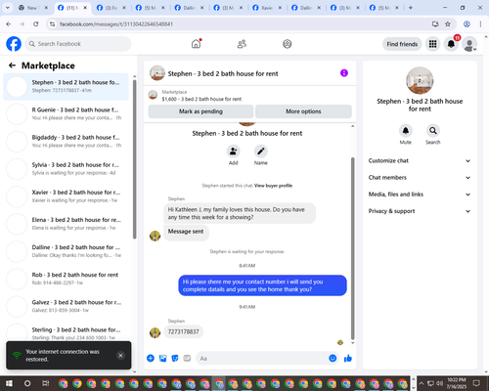Open the menu grid icon

point(432,44)
